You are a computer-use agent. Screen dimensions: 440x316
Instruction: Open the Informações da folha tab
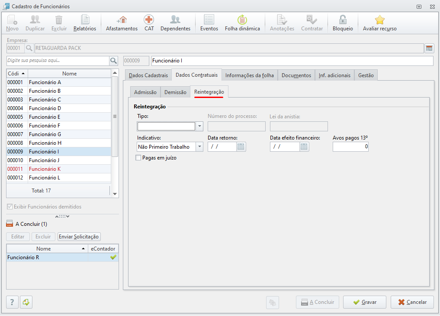click(x=250, y=75)
